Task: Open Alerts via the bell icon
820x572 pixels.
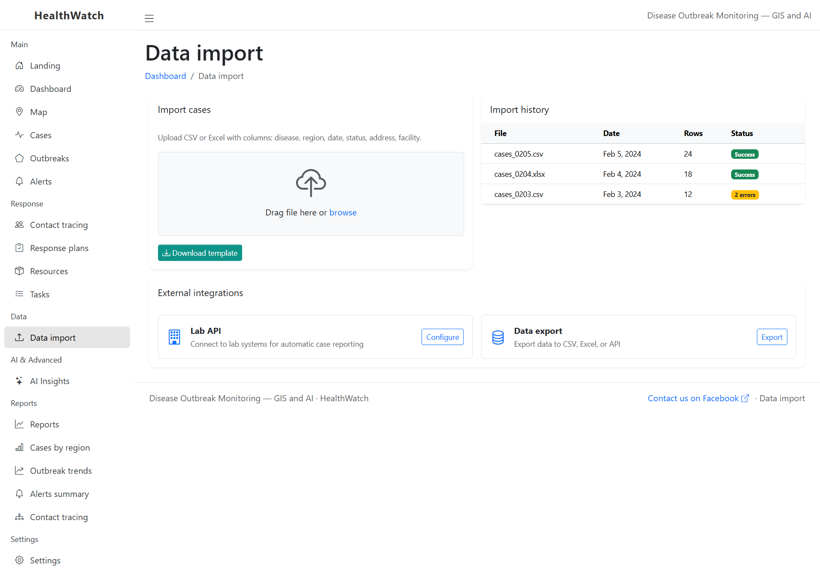Action: pyautogui.click(x=19, y=181)
